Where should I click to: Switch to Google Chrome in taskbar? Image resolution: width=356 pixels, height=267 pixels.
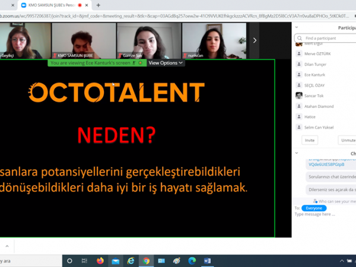146,261
